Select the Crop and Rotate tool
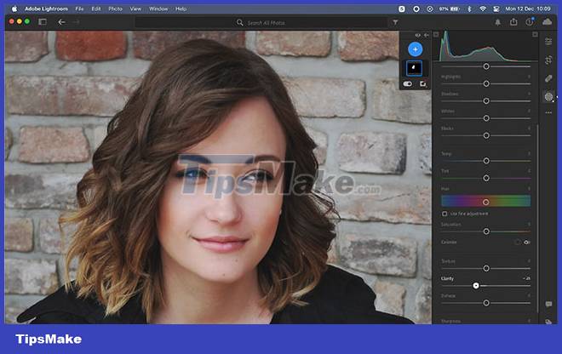The width and height of the screenshot is (562, 354). (548, 60)
